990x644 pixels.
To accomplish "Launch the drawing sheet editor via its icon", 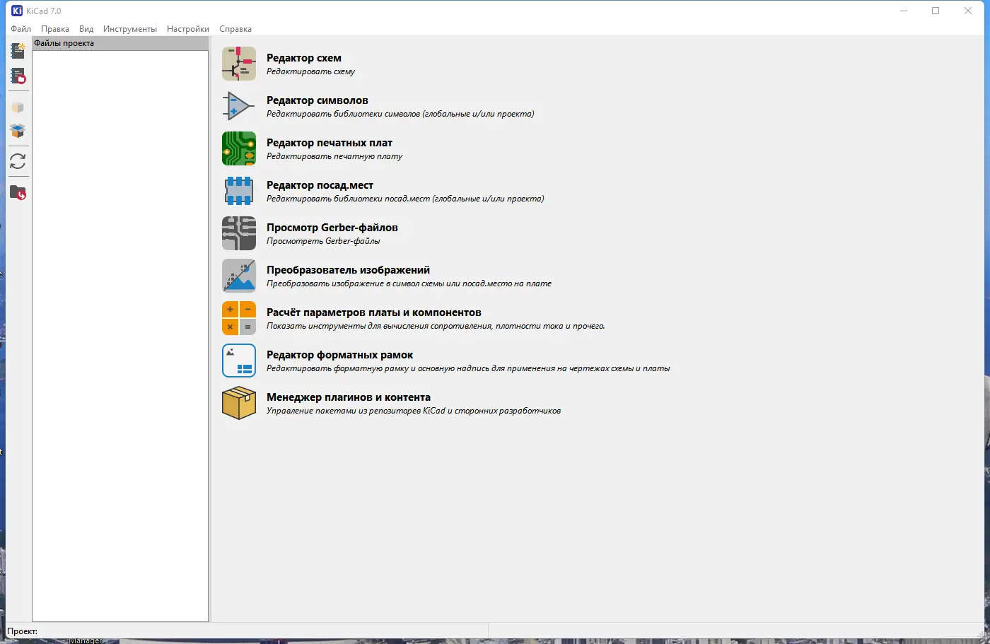I will pyautogui.click(x=239, y=361).
